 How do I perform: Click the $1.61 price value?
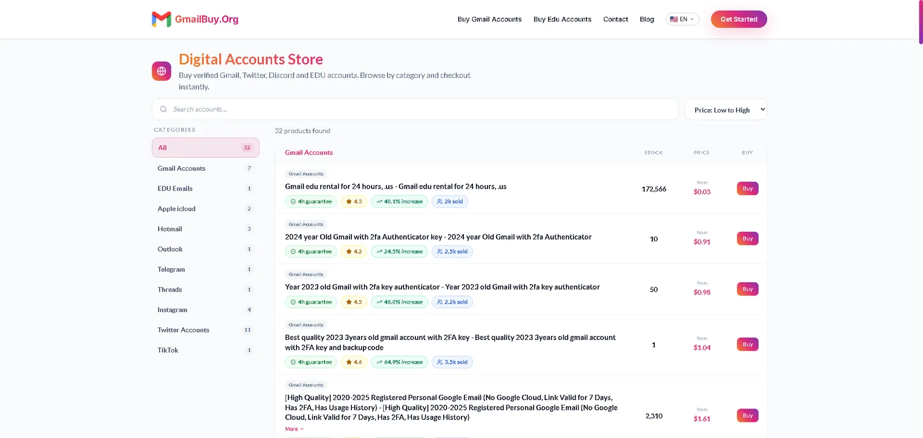[702, 419]
